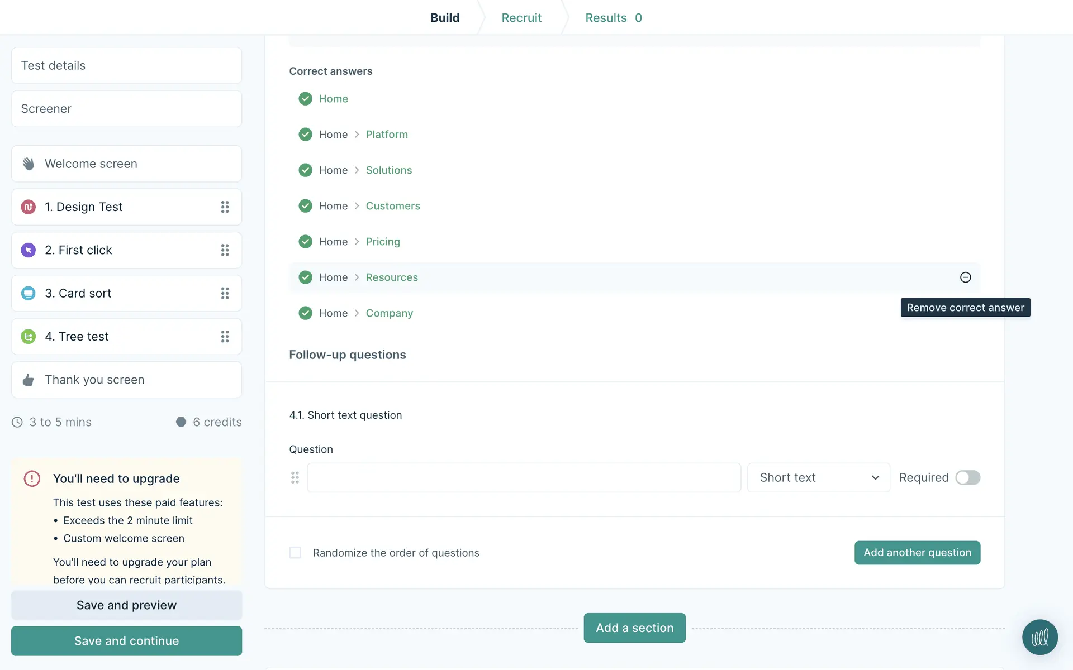Image resolution: width=1073 pixels, height=670 pixels.
Task: Switch to the Recruit tab
Action: click(521, 18)
